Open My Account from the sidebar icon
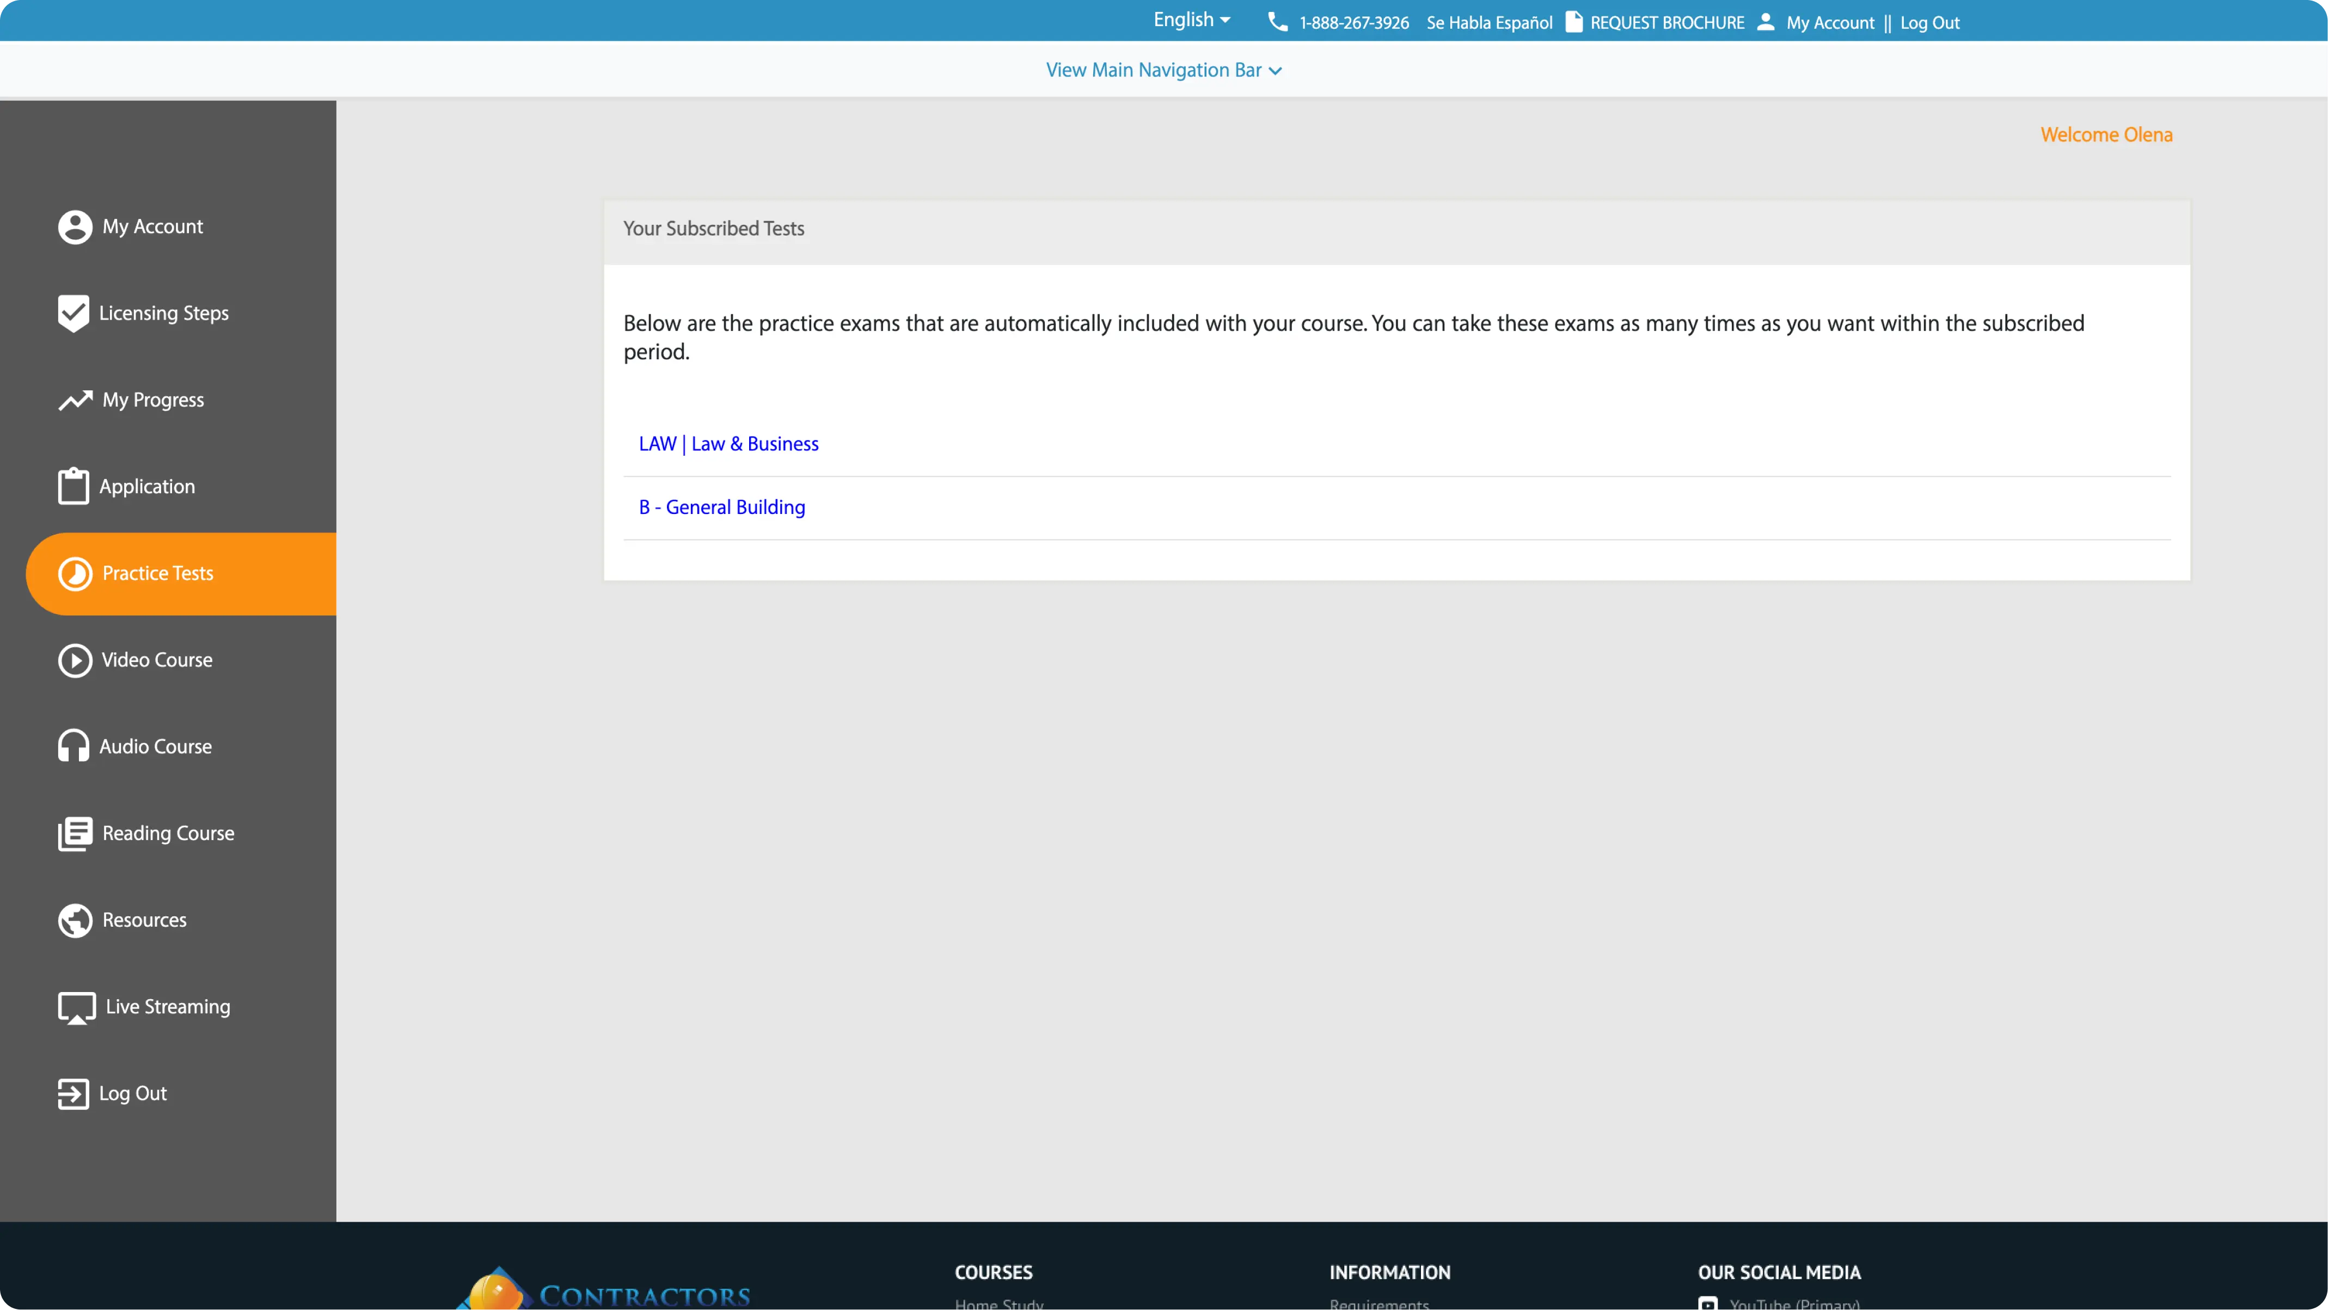The width and height of the screenshot is (2328, 1310). (x=74, y=227)
